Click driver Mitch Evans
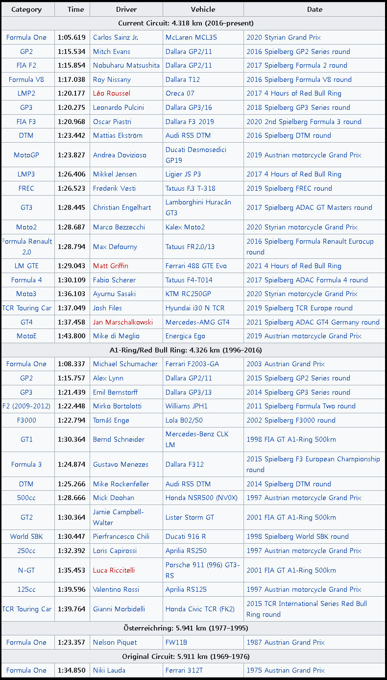 [112, 51]
